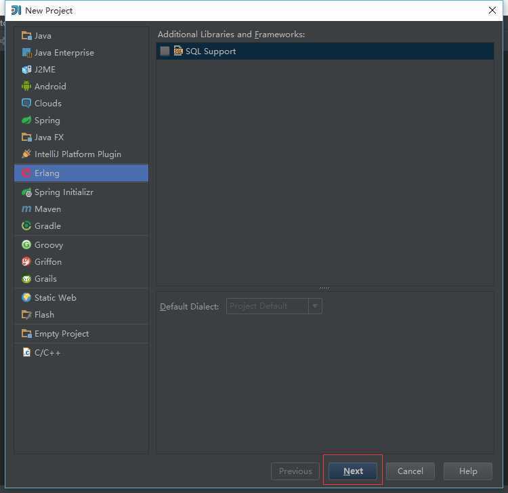The height and width of the screenshot is (493, 508).
Task: Click the Grails icon
Action: (26, 278)
